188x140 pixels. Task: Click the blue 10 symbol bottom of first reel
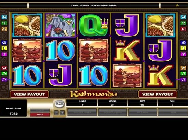[27, 75]
